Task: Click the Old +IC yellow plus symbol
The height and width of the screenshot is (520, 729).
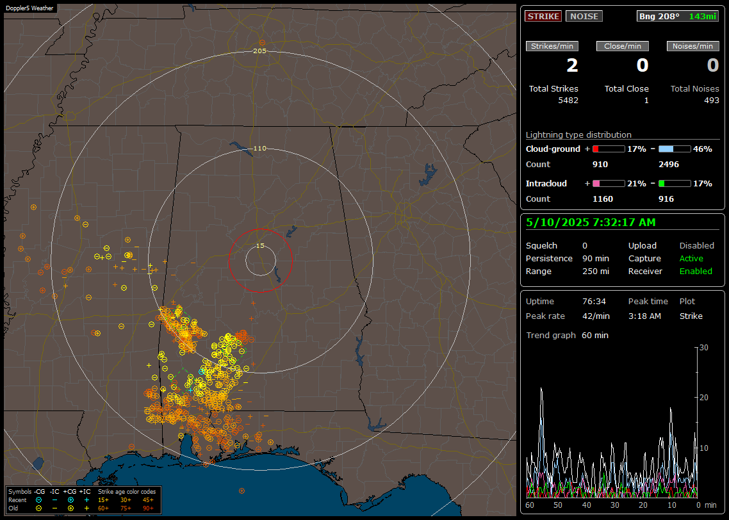Action: (x=86, y=508)
